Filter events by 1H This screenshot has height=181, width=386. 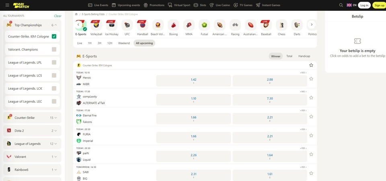pos(90,43)
